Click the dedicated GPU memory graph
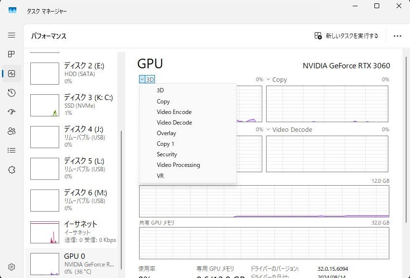The width and height of the screenshot is (410, 278). click(264, 201)
